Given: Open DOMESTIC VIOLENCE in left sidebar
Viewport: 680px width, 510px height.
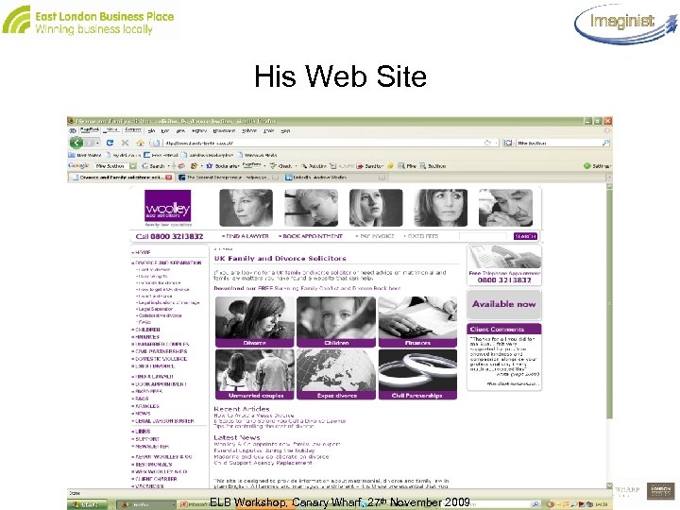Looking at the screenshot, I should 160,359.
